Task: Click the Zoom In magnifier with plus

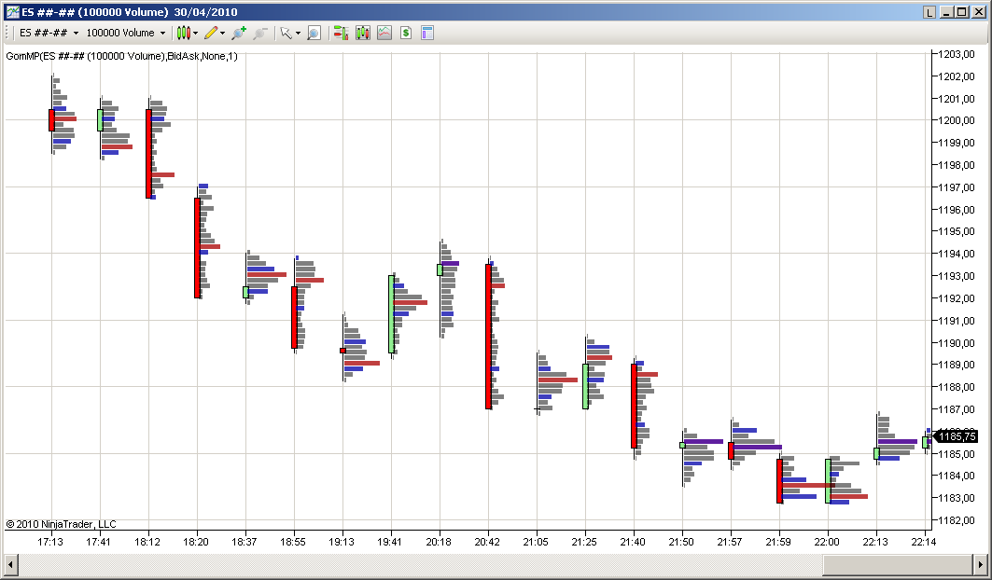Action: 239,33
